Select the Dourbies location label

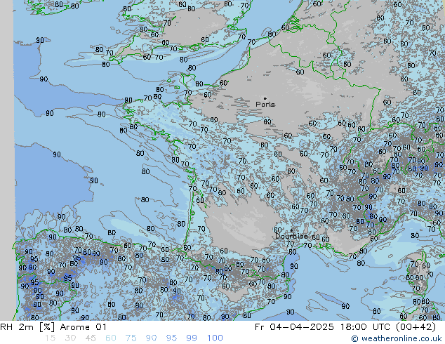coord(291,236)
